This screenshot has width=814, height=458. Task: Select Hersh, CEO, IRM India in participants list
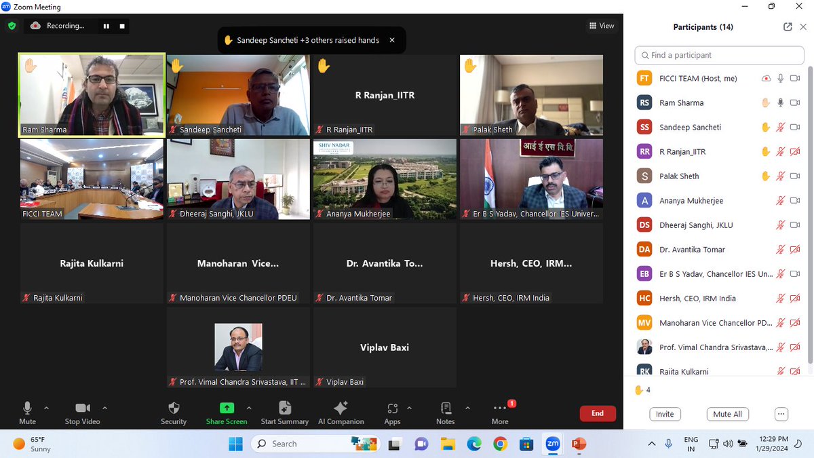[x=719, y=299]
